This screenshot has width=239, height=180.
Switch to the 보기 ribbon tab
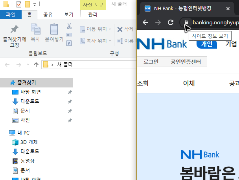pyautogui.click(x=68, y=15)
